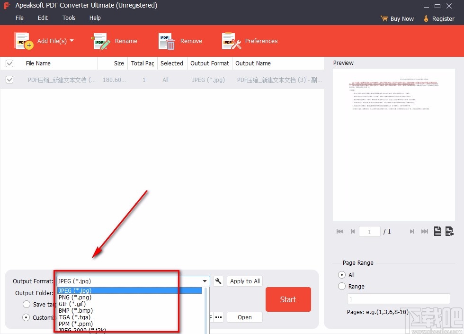This screenshot has height=334, width=464.
Task: Enable the All page range radio button
Action: pos(341,275)
